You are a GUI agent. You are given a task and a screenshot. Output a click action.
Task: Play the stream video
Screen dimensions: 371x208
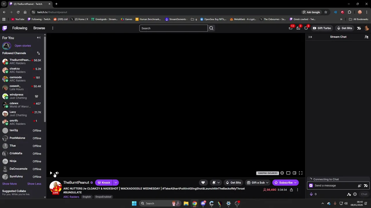pos(51,173)
